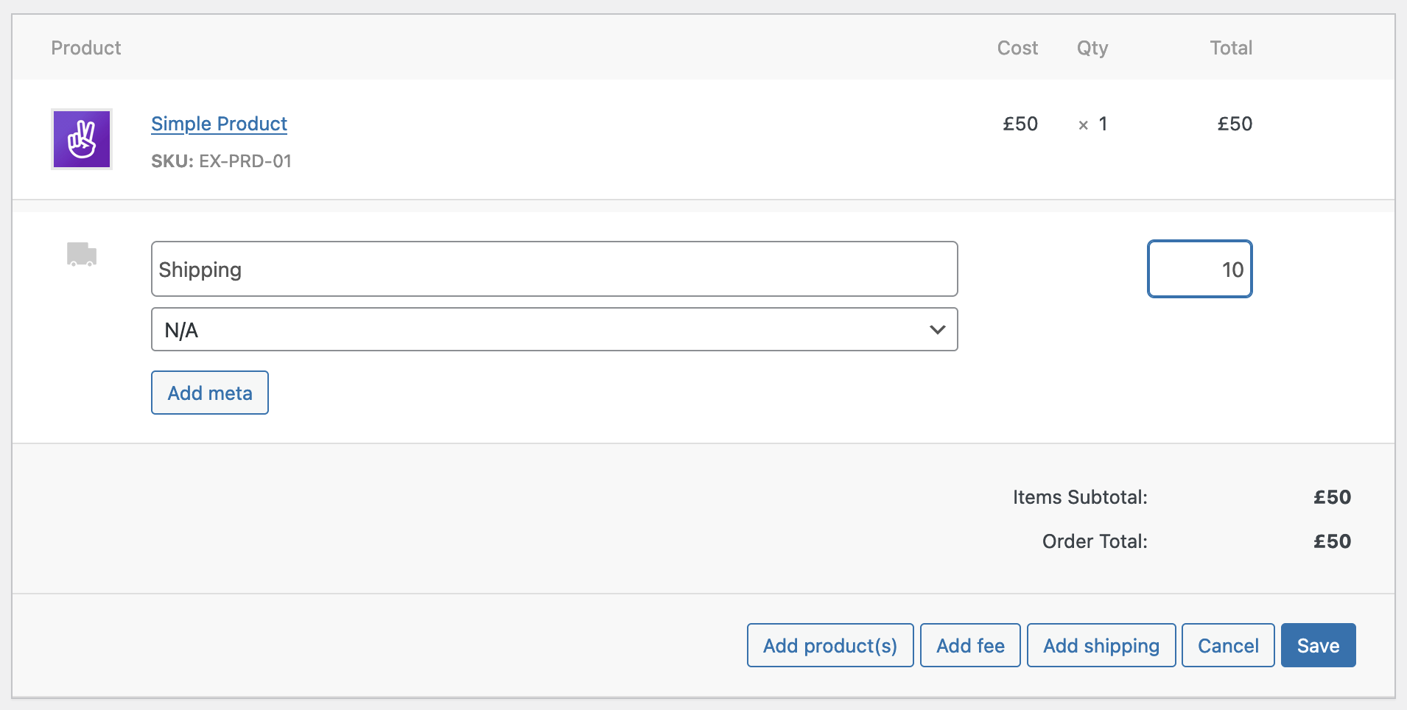Image resolution: width=1407 pixels, height=710 pixels.
Task: Click the Order Total amount
Action: point(1331,541)
